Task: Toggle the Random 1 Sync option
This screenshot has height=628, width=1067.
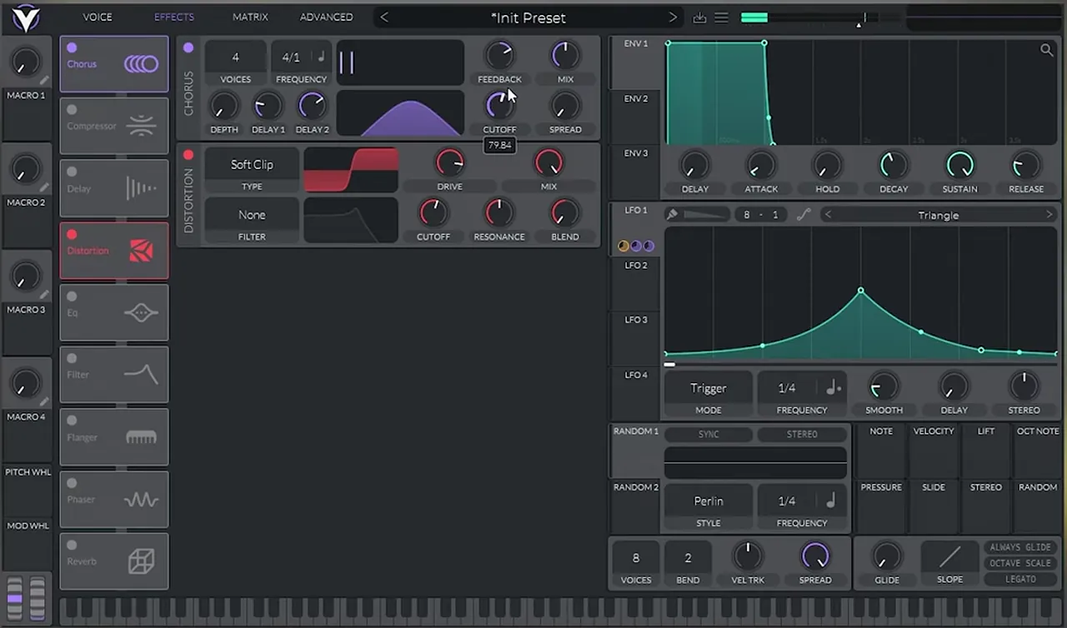Action: click(x=709, y=434)
